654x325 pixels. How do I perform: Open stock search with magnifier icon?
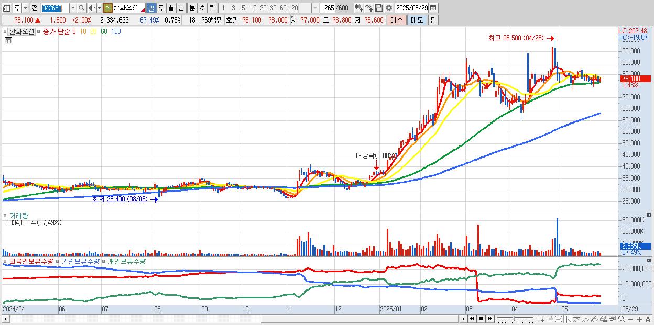[x=82, y=8]
